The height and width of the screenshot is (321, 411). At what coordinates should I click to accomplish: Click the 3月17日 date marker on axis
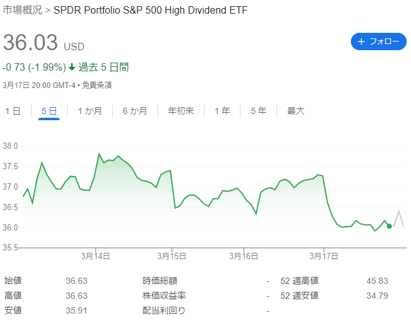324,256
